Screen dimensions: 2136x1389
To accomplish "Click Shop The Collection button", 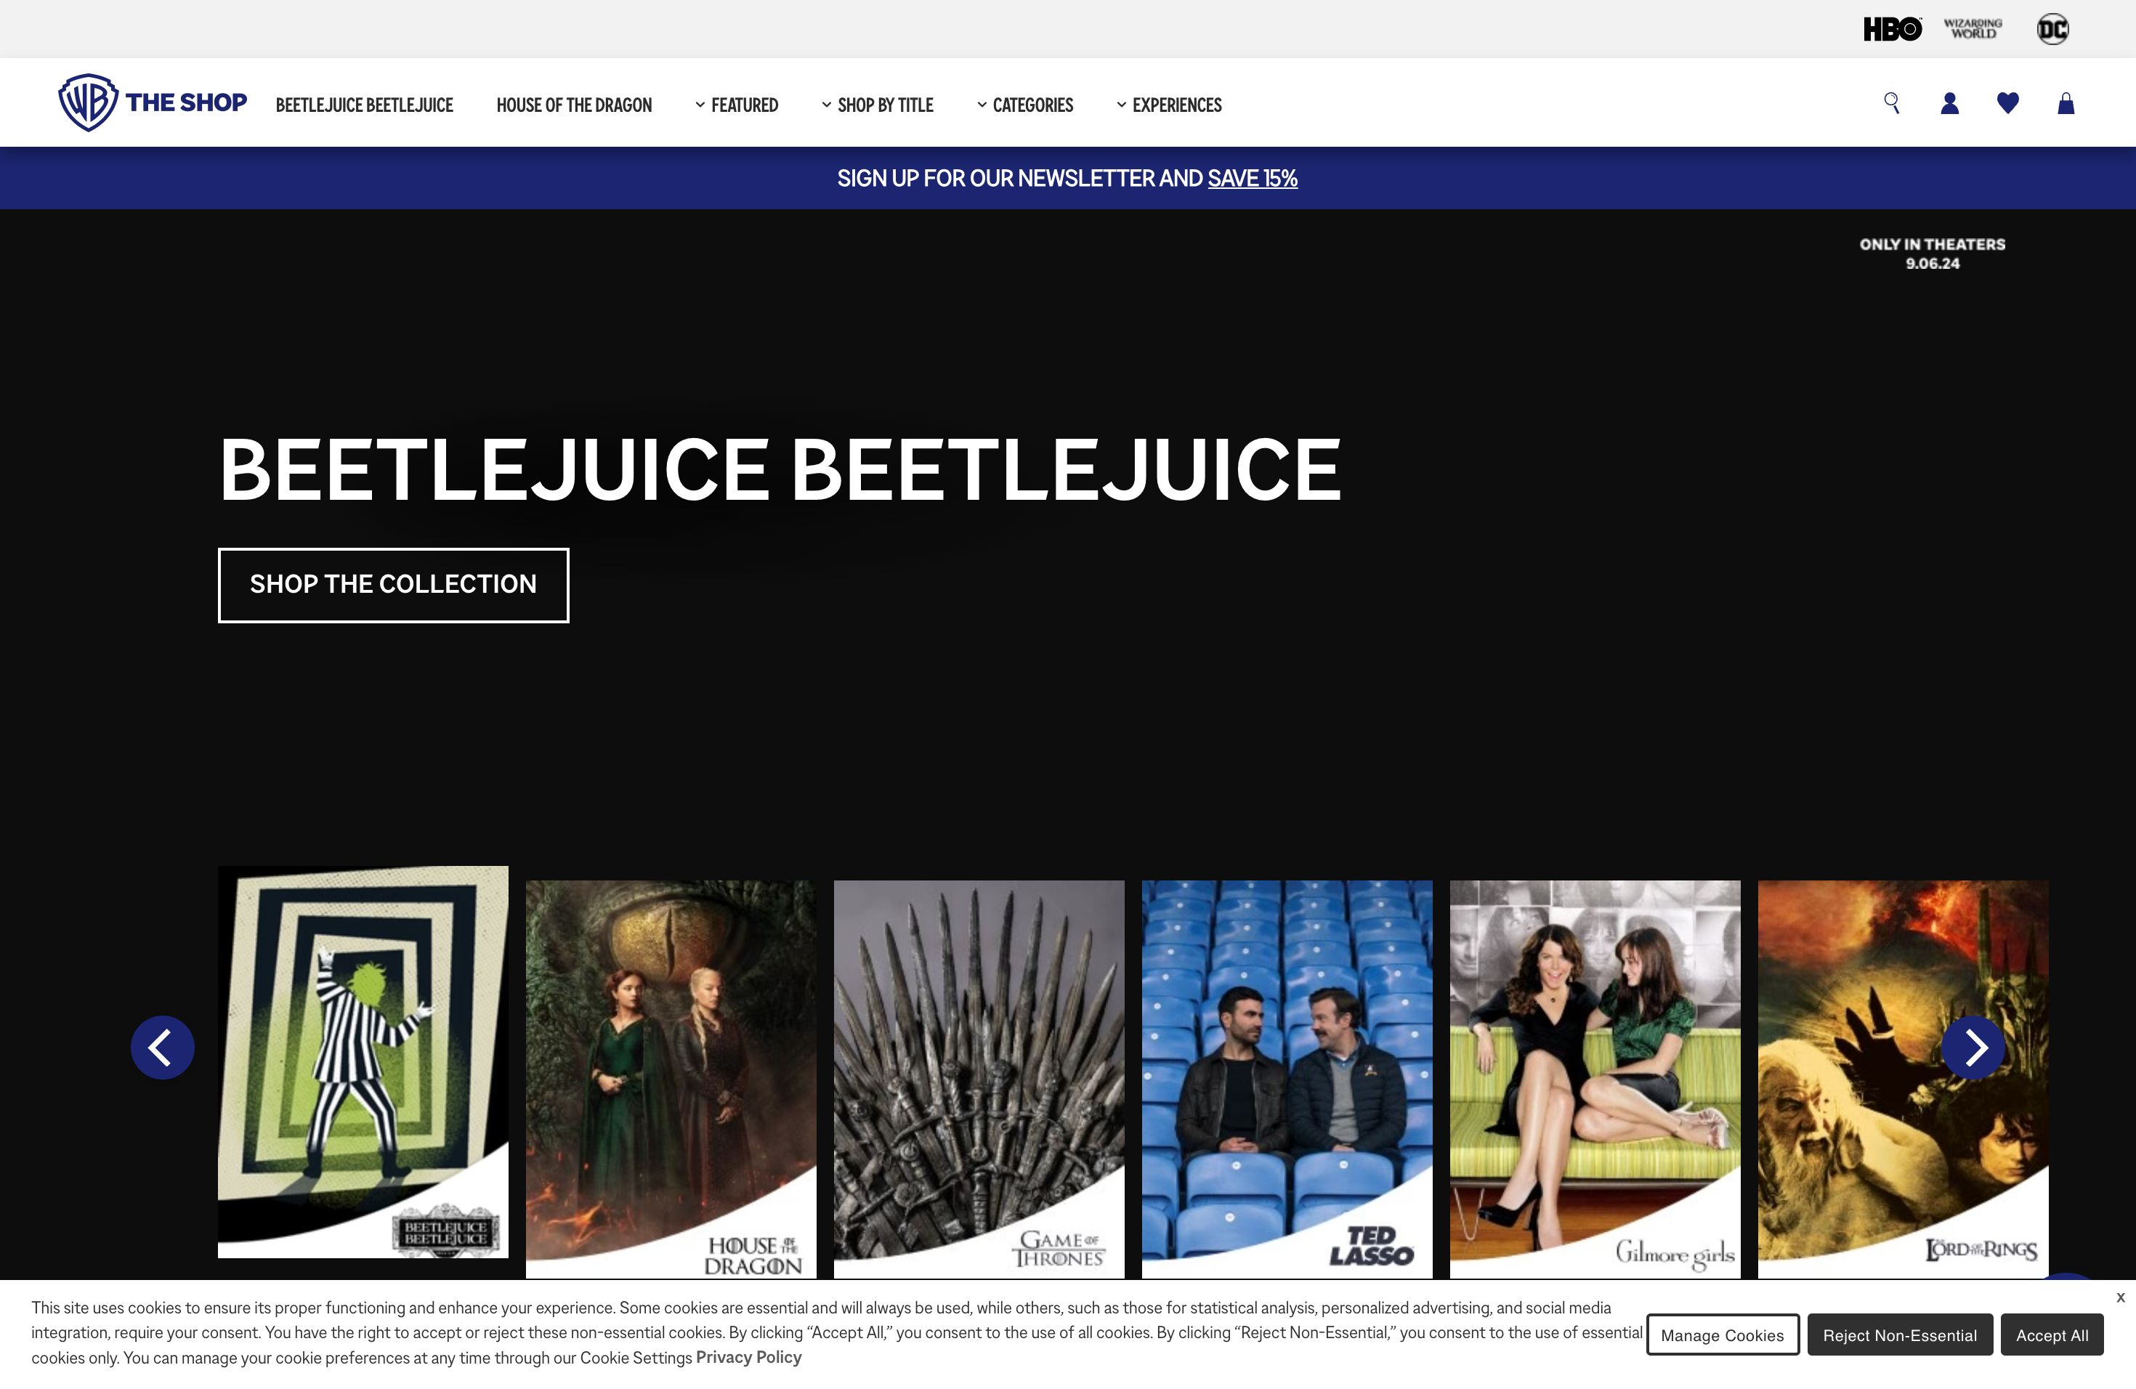I will (393, 585).
